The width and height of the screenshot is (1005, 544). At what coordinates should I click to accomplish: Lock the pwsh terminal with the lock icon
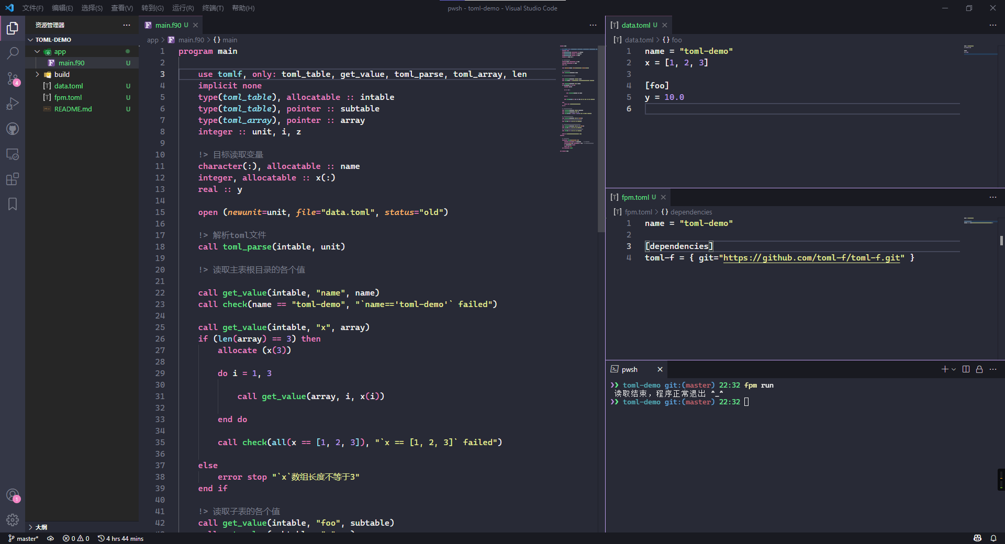979,369
